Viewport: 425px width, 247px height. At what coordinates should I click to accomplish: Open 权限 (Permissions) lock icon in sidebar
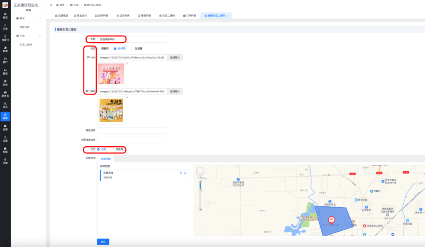click(5, 150)
